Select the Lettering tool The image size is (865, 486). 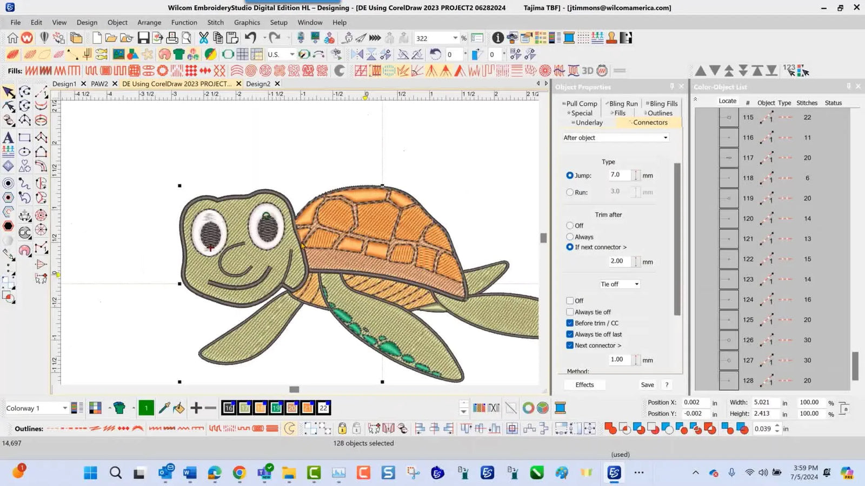click(8, 137)
